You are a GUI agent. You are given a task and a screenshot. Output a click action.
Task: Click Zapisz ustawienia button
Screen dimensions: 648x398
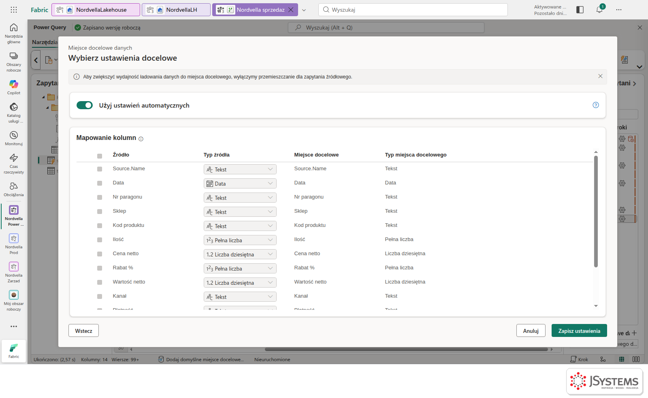point(579,331)
